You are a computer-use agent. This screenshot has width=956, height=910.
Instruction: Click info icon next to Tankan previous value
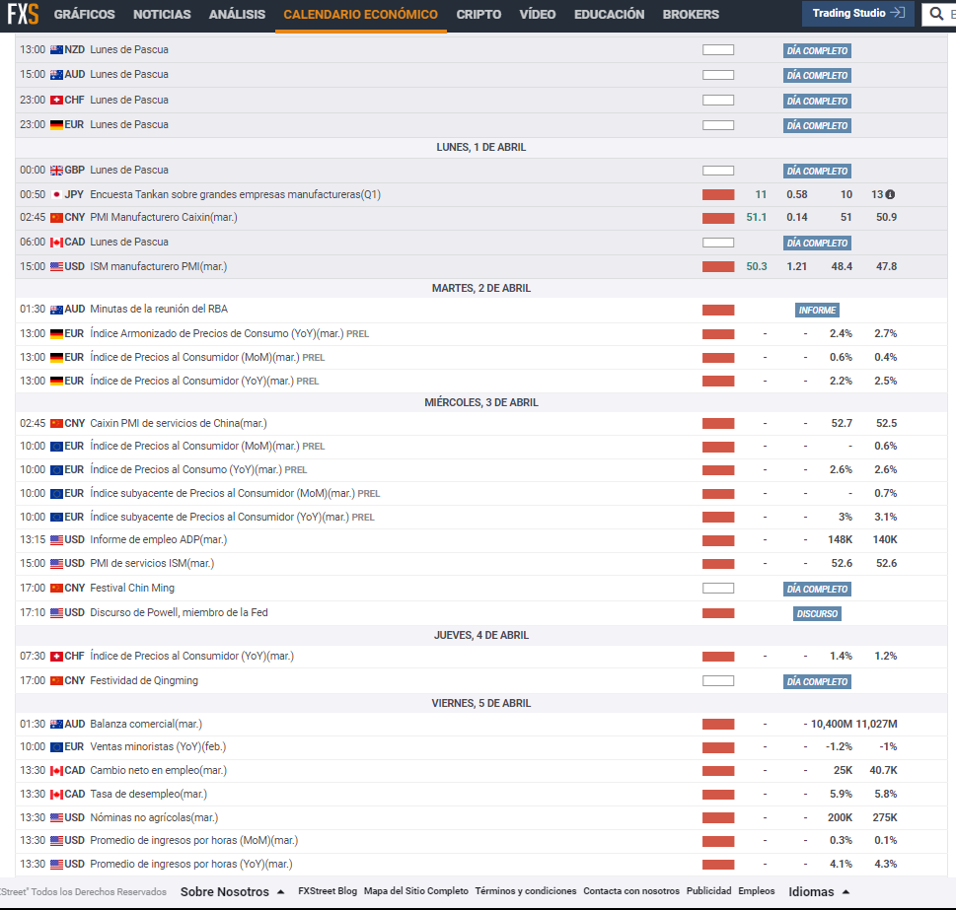click(x=890, y=195)
